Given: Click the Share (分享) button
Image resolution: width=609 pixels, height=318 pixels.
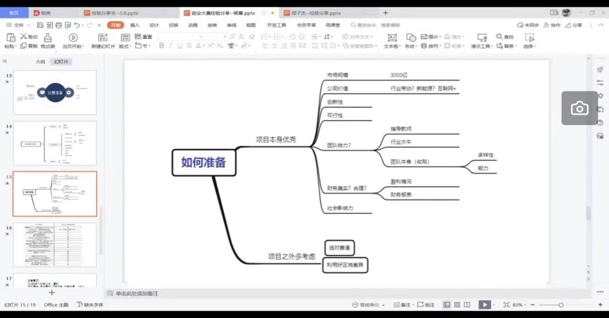Looking at the screenshot, I should pyautogui.click(x=573, y=25).
